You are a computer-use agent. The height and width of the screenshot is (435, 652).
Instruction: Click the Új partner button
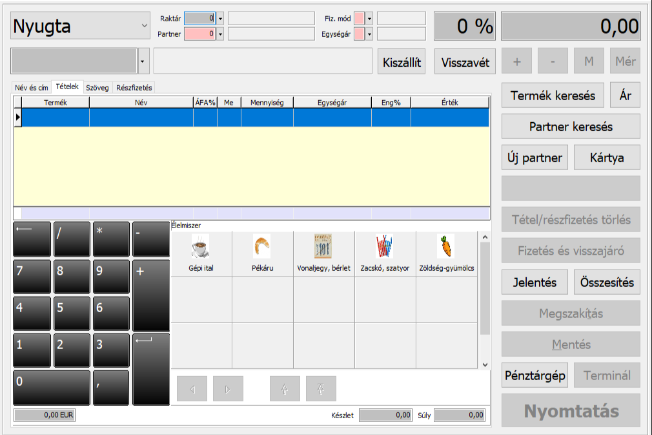point(535,157)
